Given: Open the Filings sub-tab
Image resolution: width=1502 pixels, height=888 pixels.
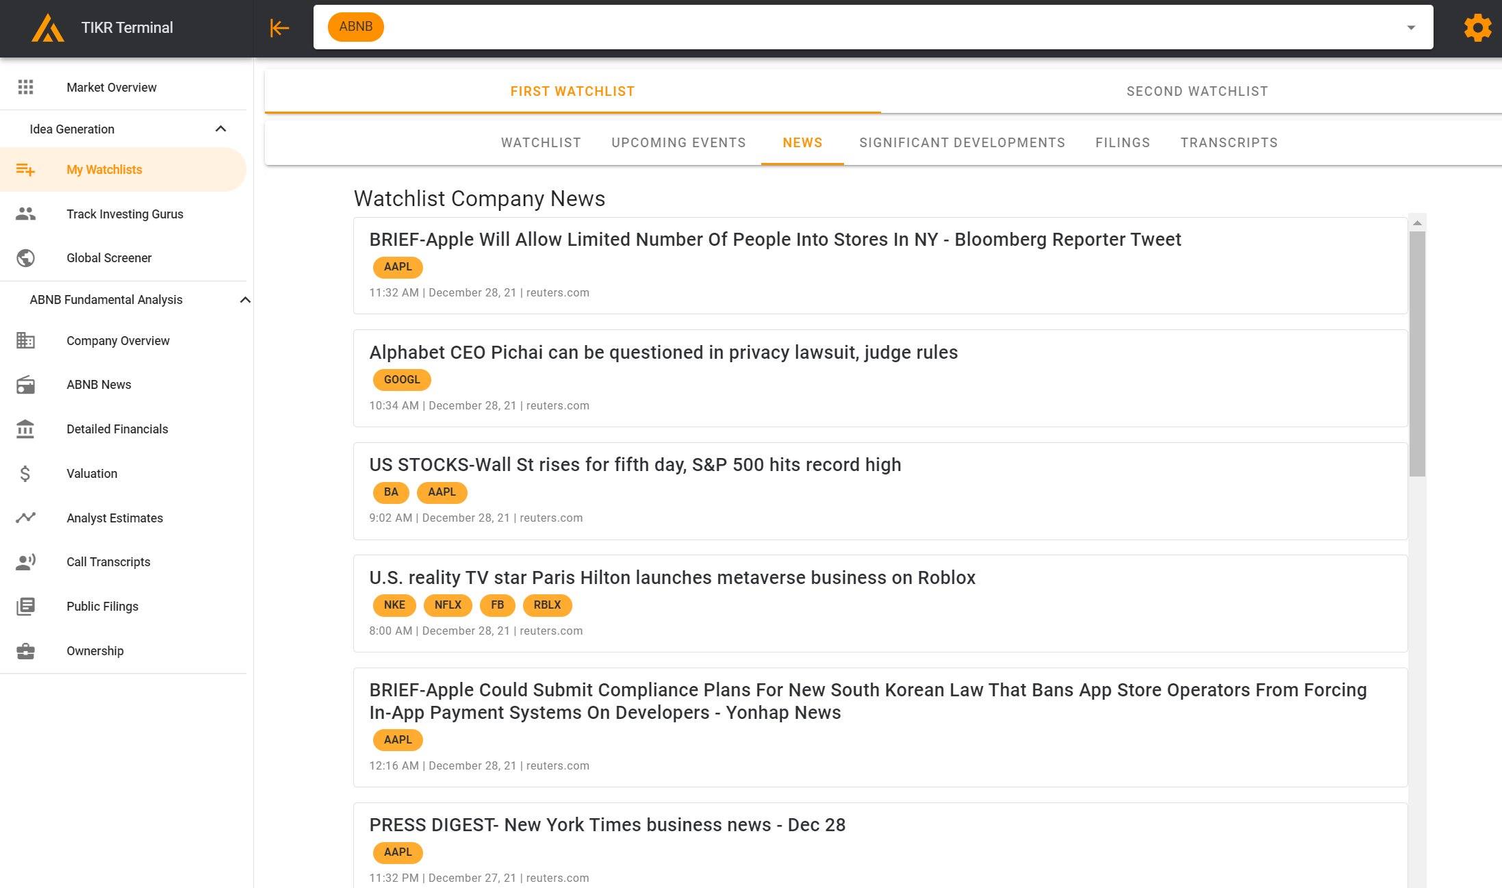Looking at the screenshot, I should coord(1123,142).
